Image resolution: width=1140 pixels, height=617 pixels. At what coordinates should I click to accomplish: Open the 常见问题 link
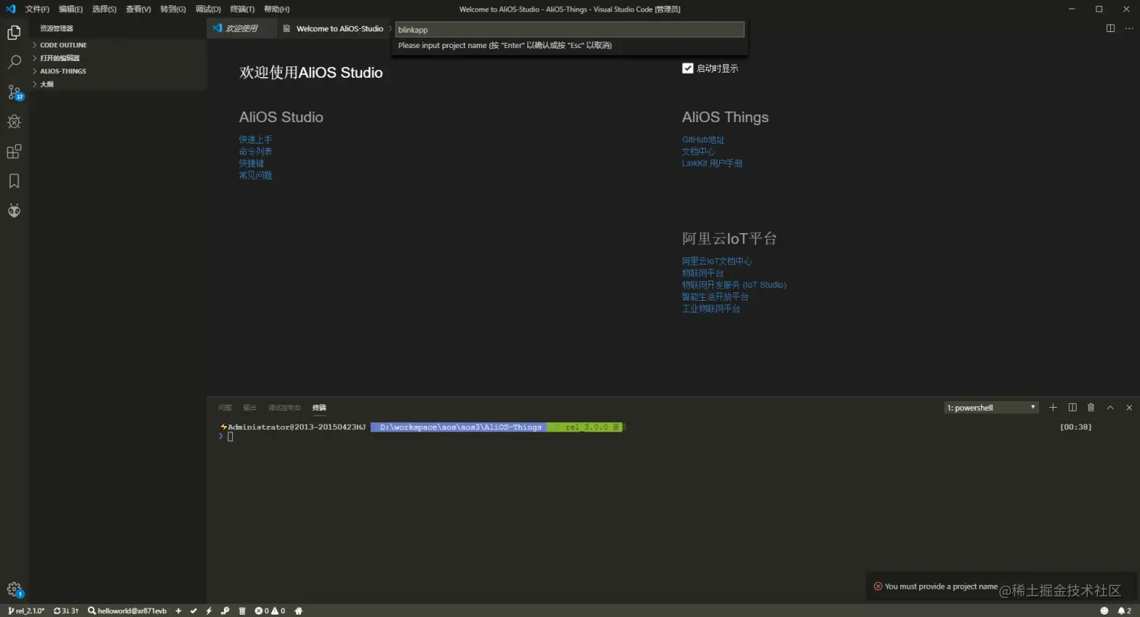tap(255, 176)
